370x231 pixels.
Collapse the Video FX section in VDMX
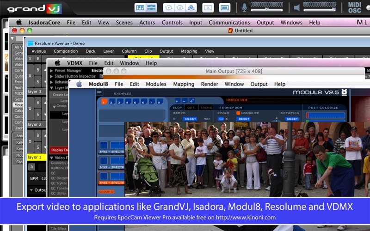coord(51,157)
